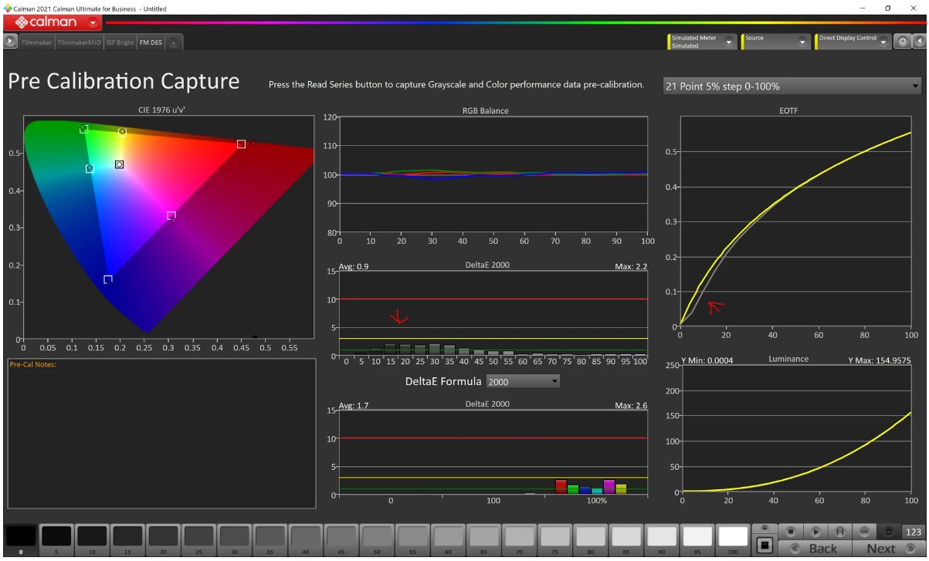The height and width of the screenshot is (561, 929).
Task: Click the Calman app icon in title bar
Action: click(x=8, y=8)
